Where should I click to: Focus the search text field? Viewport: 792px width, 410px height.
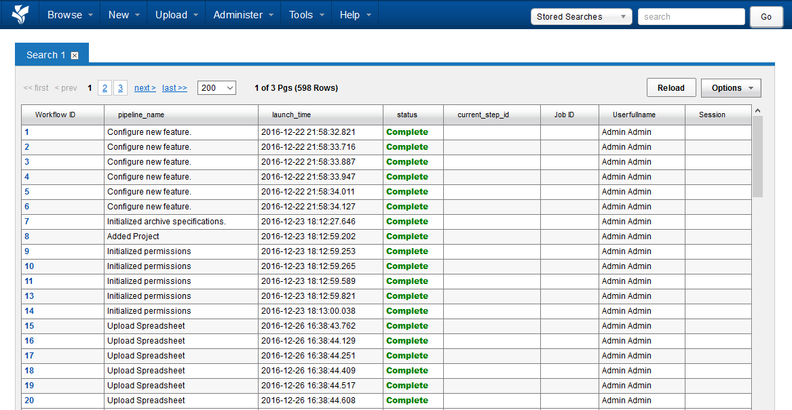coord(691,17)
